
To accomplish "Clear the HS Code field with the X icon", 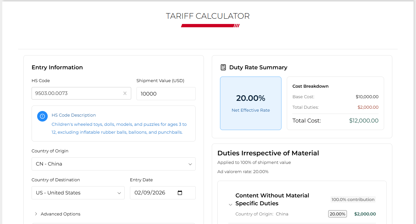I will tap(125, 93).
